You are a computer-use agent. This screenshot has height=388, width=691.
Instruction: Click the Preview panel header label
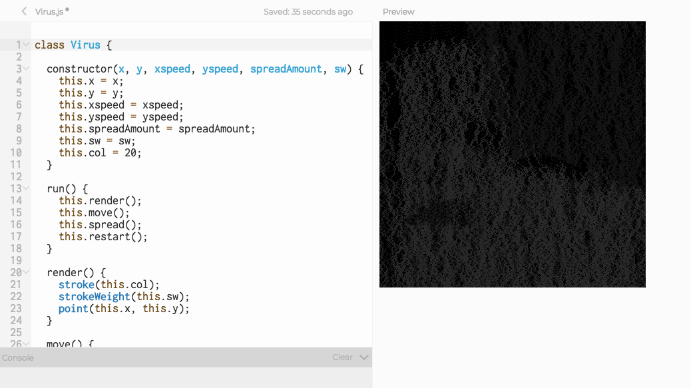398,12
